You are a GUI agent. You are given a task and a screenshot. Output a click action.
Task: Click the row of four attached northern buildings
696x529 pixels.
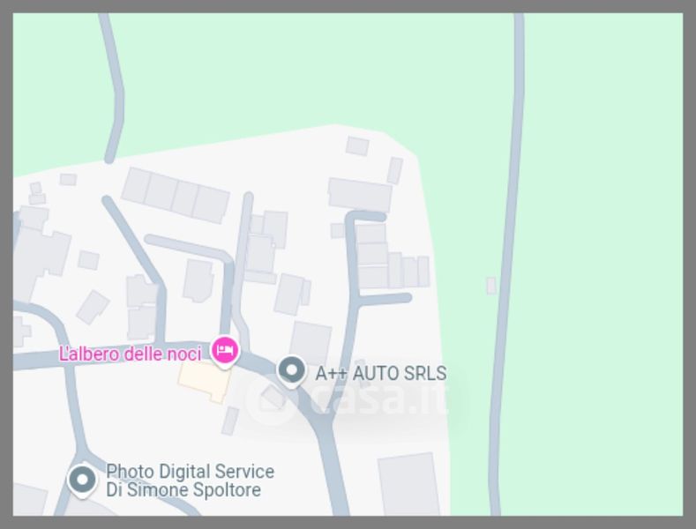coord(176,195)
